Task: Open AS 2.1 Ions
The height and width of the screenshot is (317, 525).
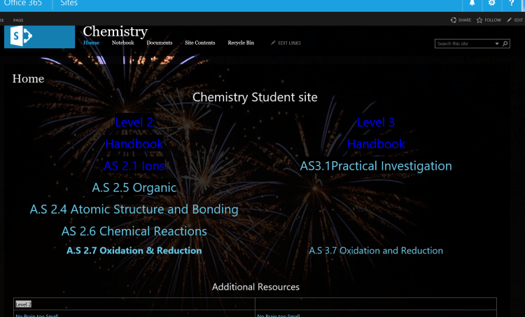Action: coord(134,166)
